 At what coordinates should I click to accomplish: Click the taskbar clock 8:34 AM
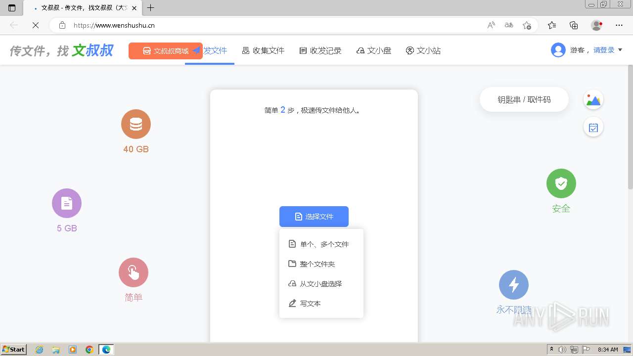click(x=608, y=350)
